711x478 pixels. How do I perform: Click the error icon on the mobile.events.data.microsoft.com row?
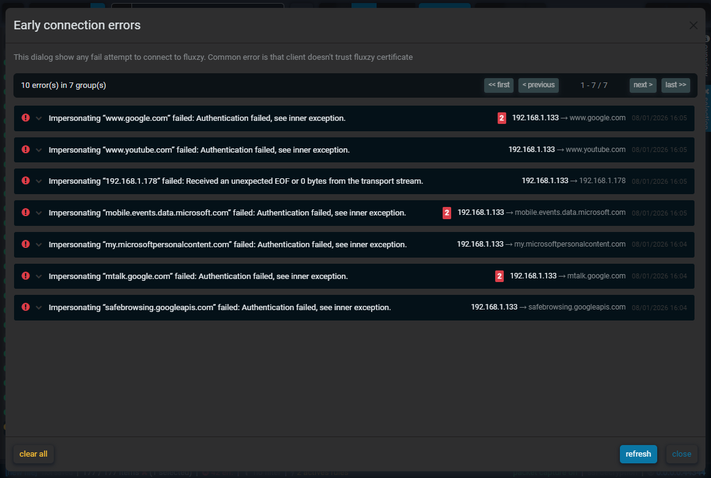25,212
